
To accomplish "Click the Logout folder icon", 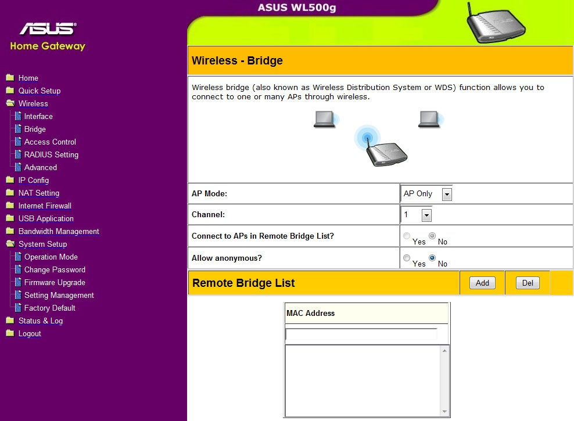I will coord(10,333).
